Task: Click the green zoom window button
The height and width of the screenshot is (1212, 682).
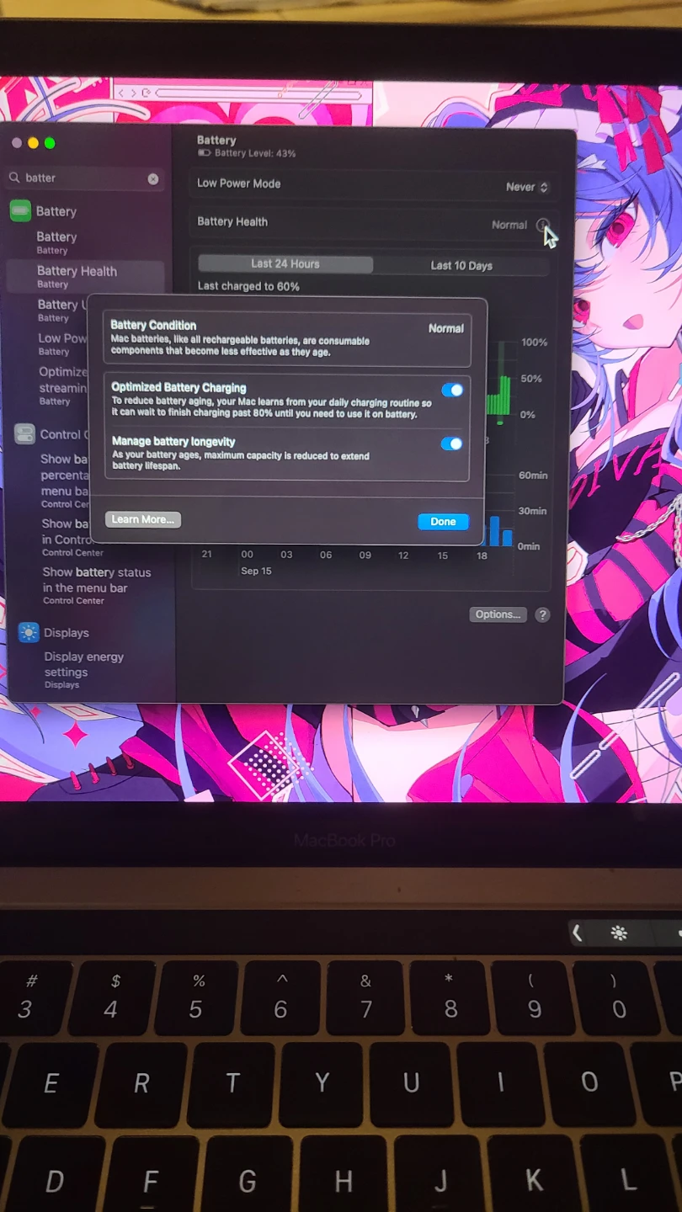Action: click(x=50, y=143)
